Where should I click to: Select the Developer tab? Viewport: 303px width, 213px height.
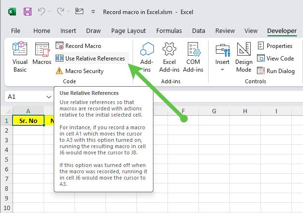tap(282, 30)
